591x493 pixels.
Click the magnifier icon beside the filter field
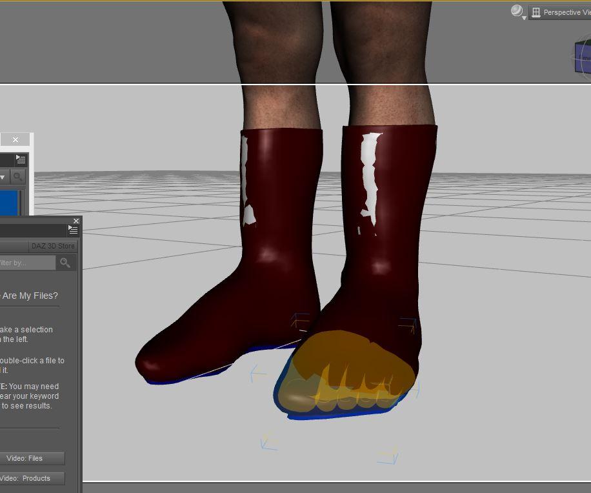(65, 263)
